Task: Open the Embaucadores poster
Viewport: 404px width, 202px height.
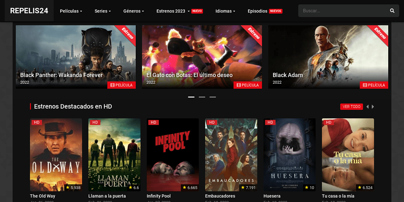Action: pos(231,155)
